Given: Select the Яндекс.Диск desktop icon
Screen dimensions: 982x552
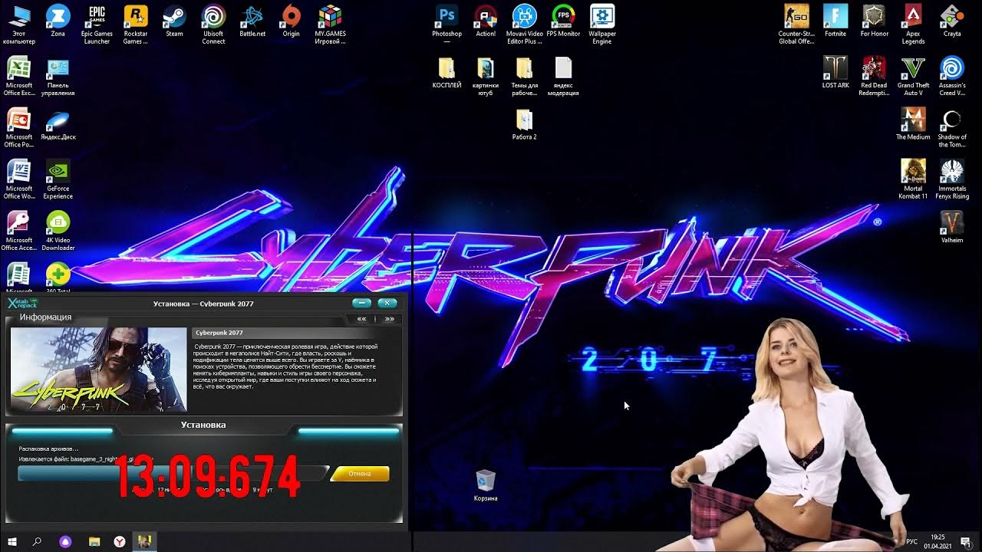Looking at the screenshot, I should pyautogui.click(x=58, y=124).
